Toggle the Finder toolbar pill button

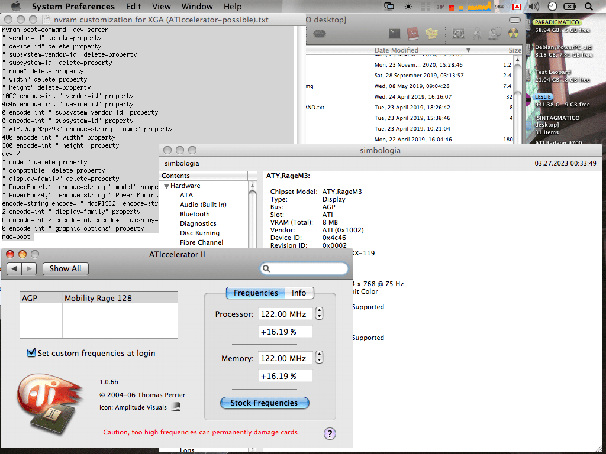coord(515,20)
